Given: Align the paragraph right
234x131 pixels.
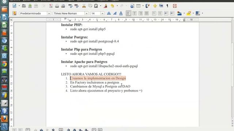Looking at the screenshot, I should pyautogui.click(x=140, y=13).
